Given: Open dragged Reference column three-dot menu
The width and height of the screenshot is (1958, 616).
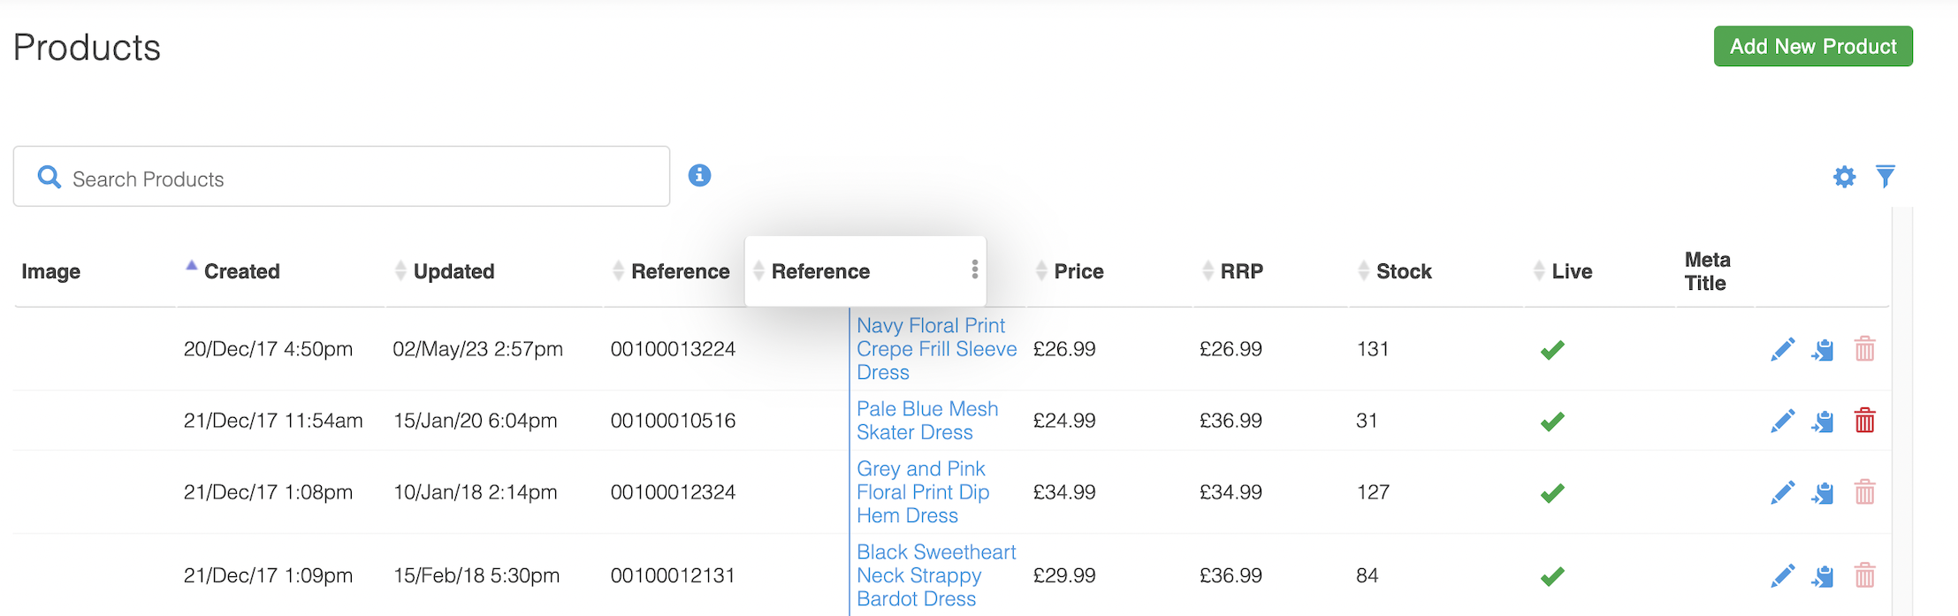Looking at the screenshot, I should tap(974, 270).
